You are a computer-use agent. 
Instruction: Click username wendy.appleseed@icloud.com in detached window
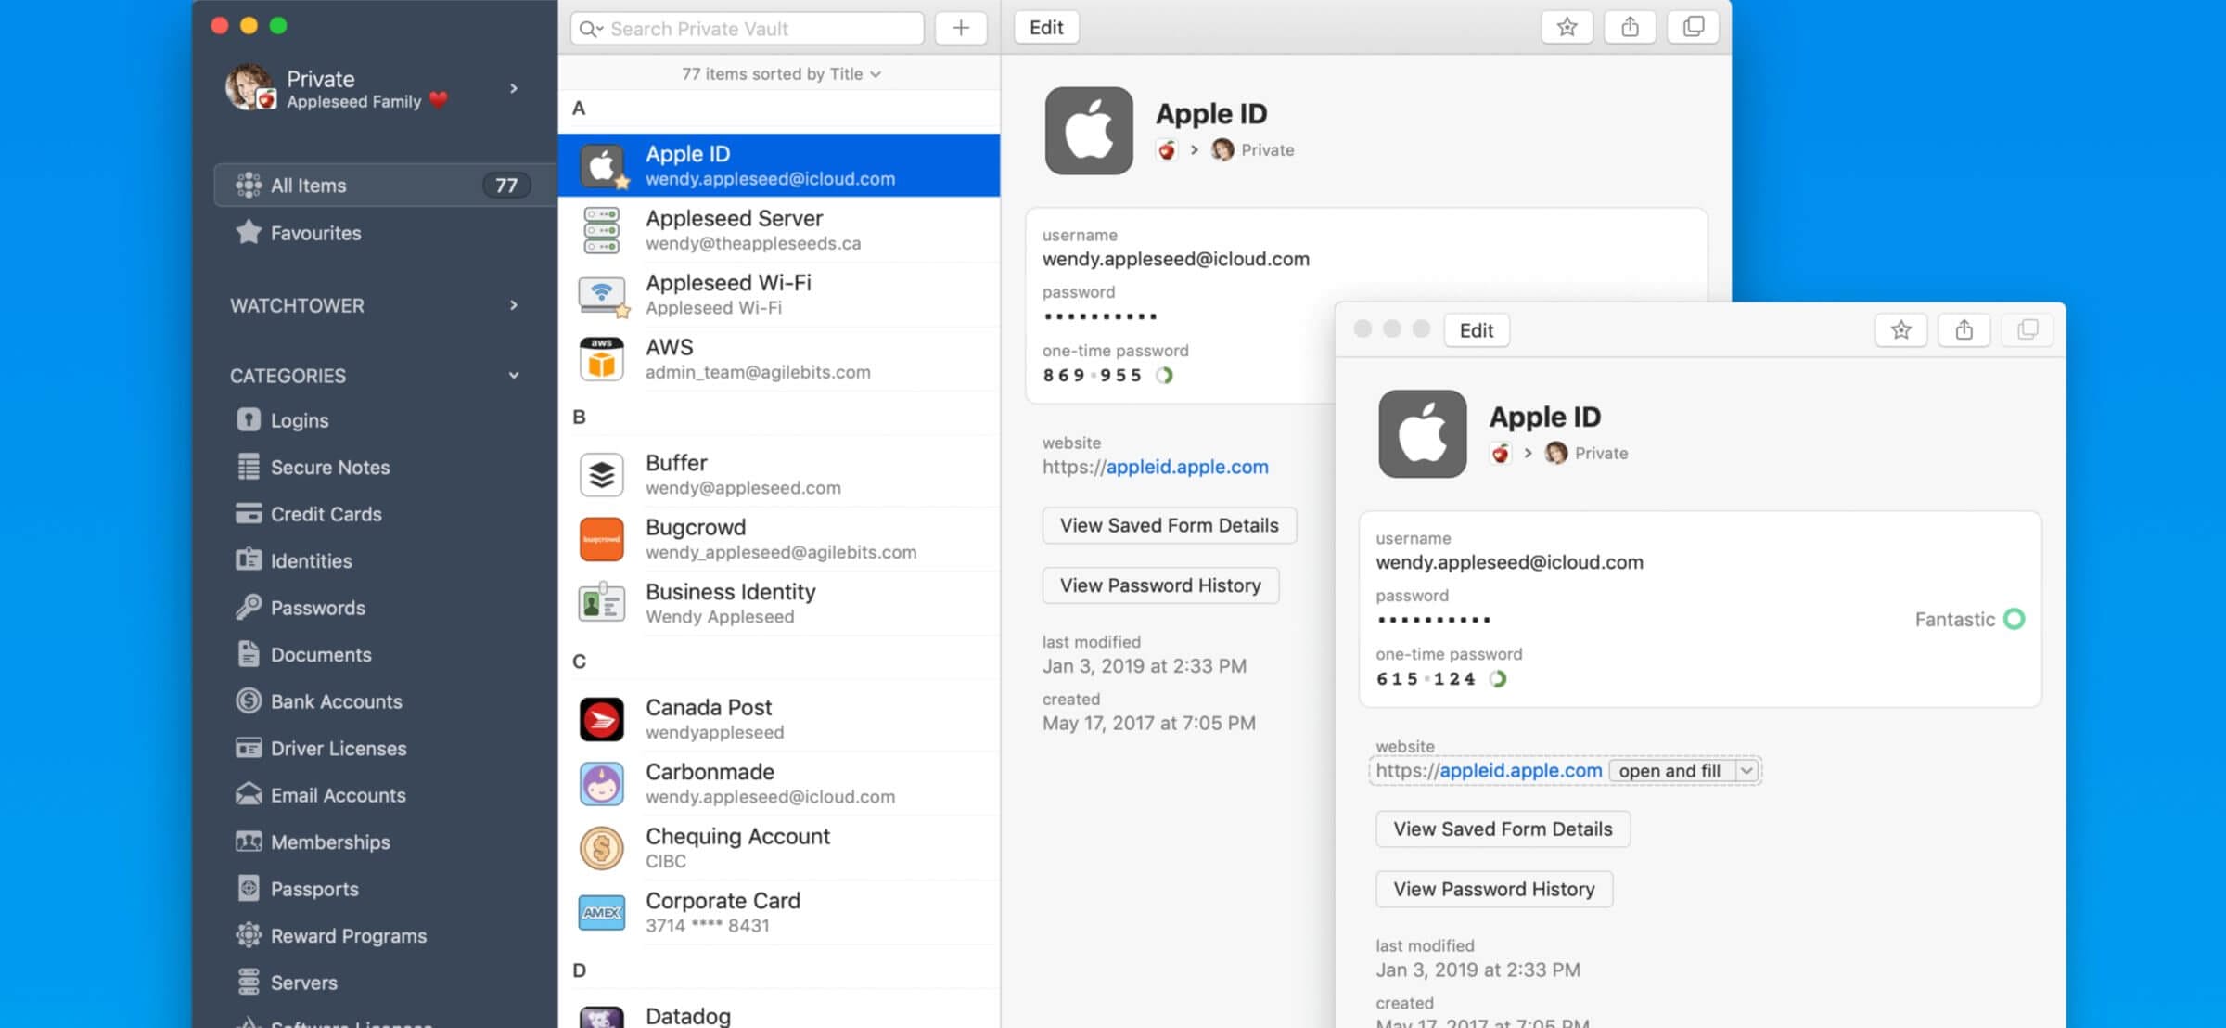click(1509, 562)
